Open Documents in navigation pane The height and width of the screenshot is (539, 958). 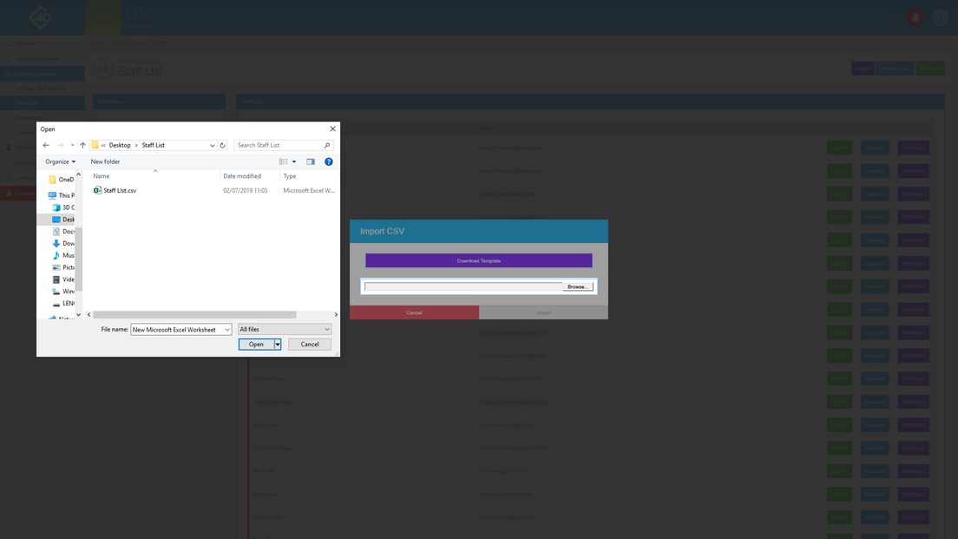point(63,232)
